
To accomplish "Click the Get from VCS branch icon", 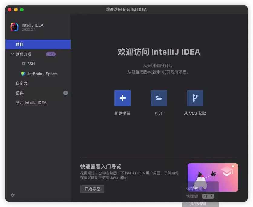I will pyautogui.click(x=195, y=98).
